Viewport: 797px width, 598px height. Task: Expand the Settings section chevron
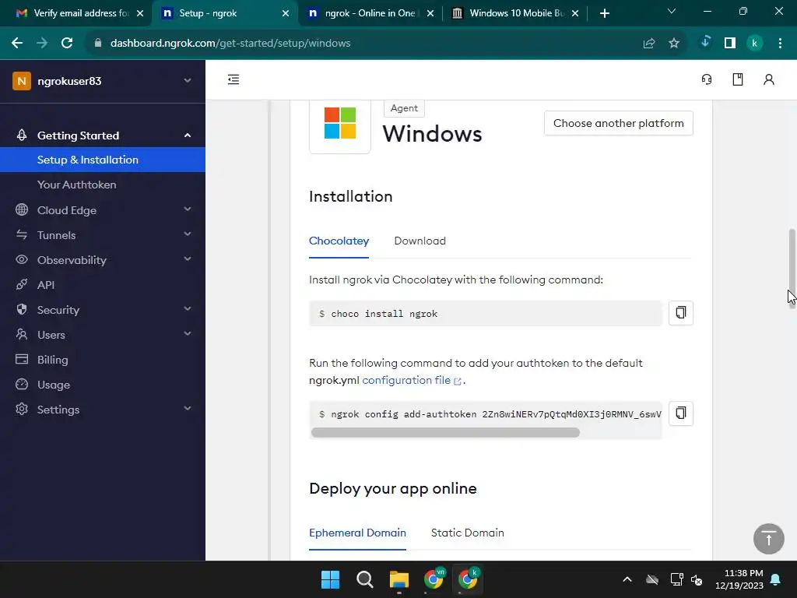188,408
